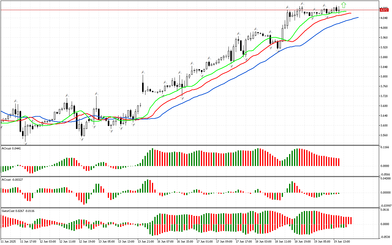Click the fractal up arrow above the chart's highest candle

302,4
